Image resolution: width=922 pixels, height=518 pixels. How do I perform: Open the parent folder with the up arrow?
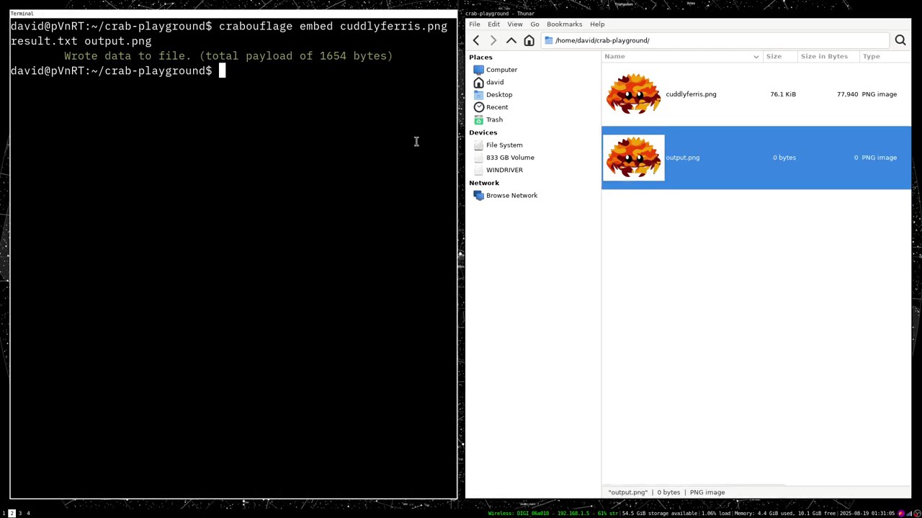511,40
